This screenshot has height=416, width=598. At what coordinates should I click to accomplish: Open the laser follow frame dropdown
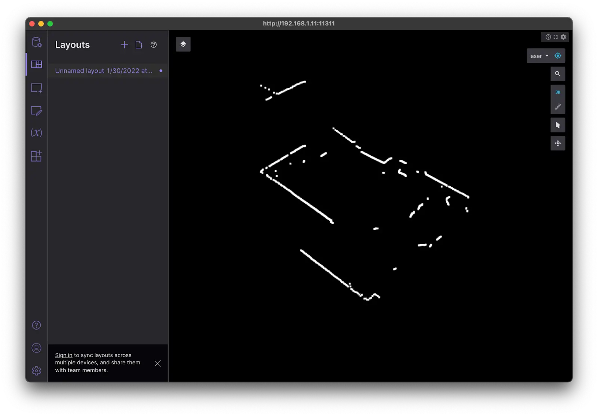click(x=539, y=56)
